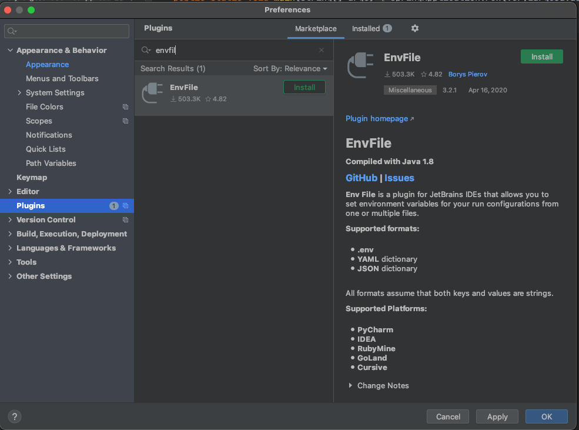Clear the plugin search field text
579x430 pixels.
(x=322, y=51)
